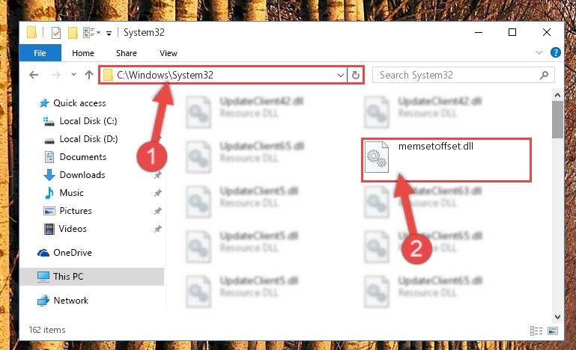Click the vertical scrollbar thumb

click(x=557, y=120)
